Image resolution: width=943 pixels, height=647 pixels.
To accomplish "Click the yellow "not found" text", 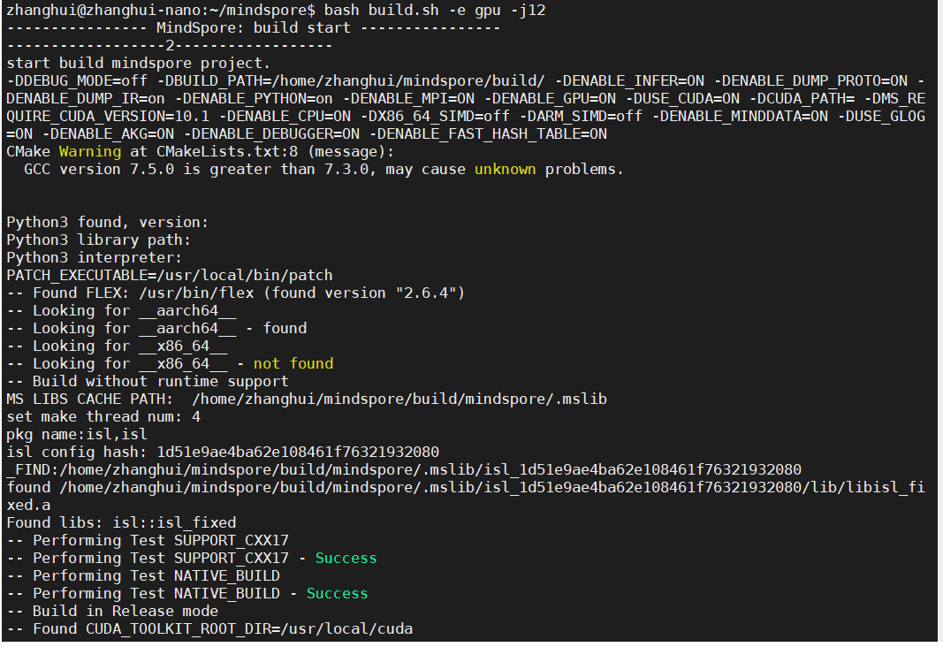I will pyautogui.click(x=293, y=363).
